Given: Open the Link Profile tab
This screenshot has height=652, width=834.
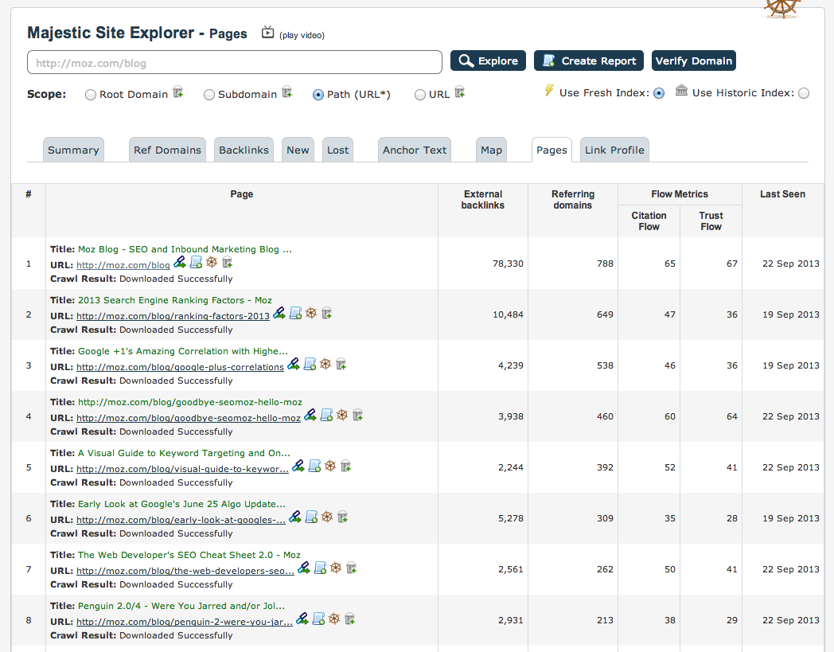Looking at the screenshot, I should 614,150.
